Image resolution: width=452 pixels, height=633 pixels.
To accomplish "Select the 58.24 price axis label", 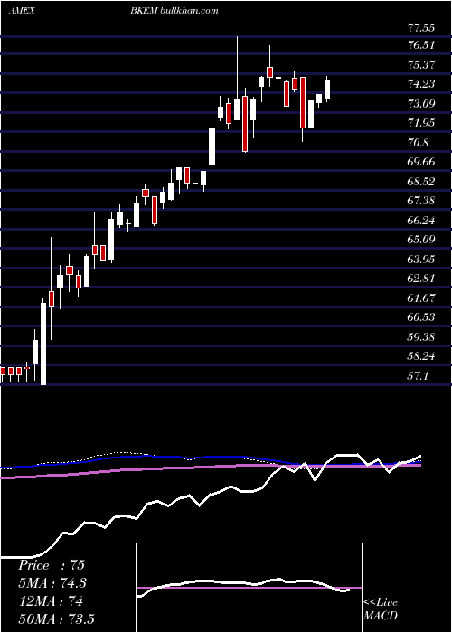I will tap(422, 356).
